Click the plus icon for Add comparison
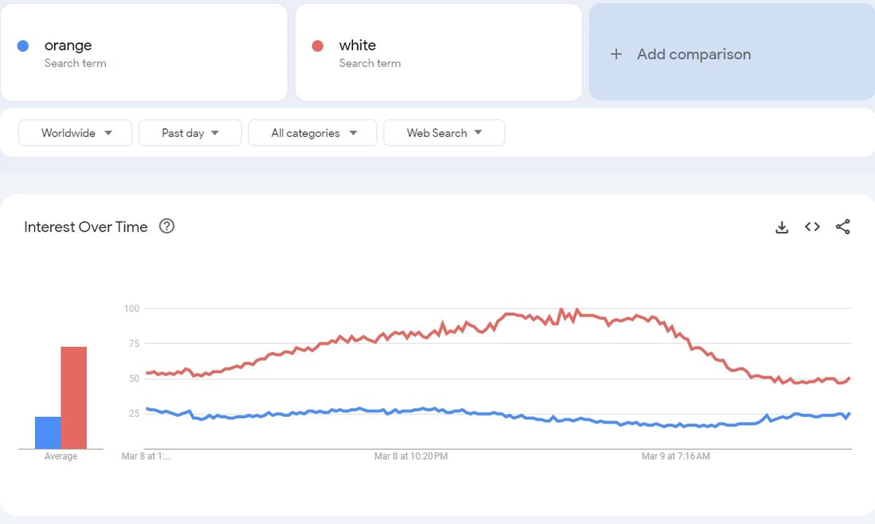 pyautogui.click(x=616, y=54)
